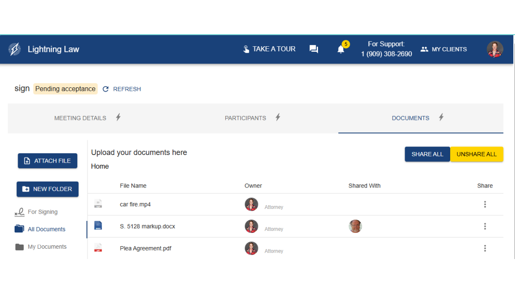The image size is (515, 289).
Task: Click the Pending acceptance status badge
Action: point(65,89)
